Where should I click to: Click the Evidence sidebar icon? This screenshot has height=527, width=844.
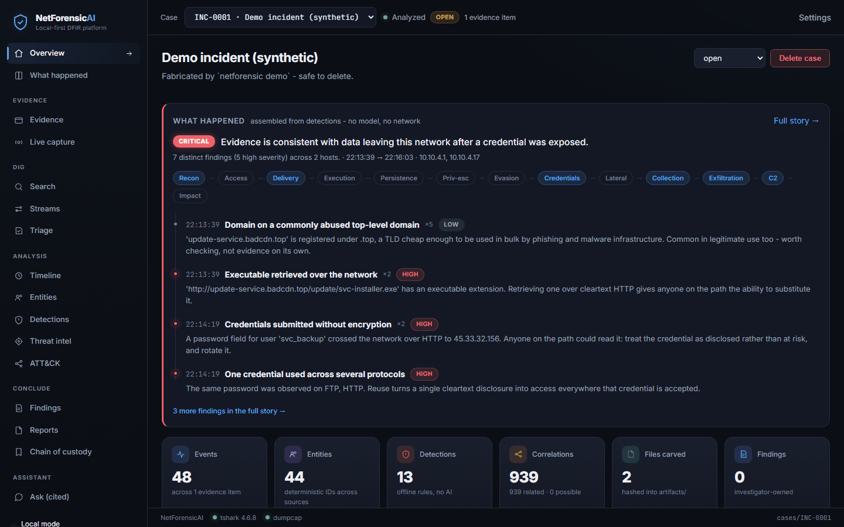coord(19,120)
